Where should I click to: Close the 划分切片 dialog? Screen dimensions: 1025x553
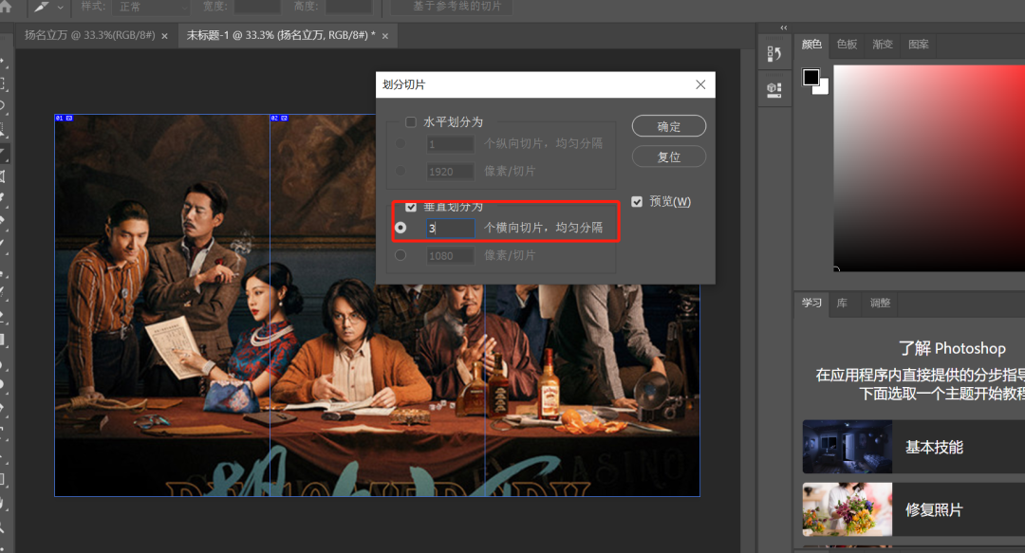coord(700,84)
